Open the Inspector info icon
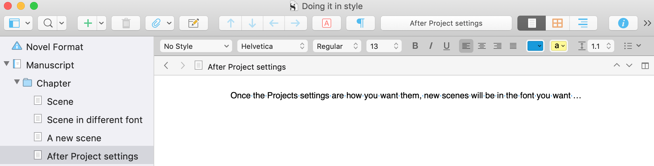Image resolution: width=654 pixels, height=166 pixels. 623,23
